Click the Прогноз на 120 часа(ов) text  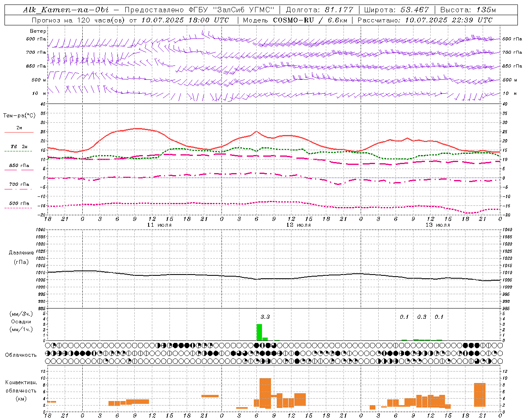79,20
